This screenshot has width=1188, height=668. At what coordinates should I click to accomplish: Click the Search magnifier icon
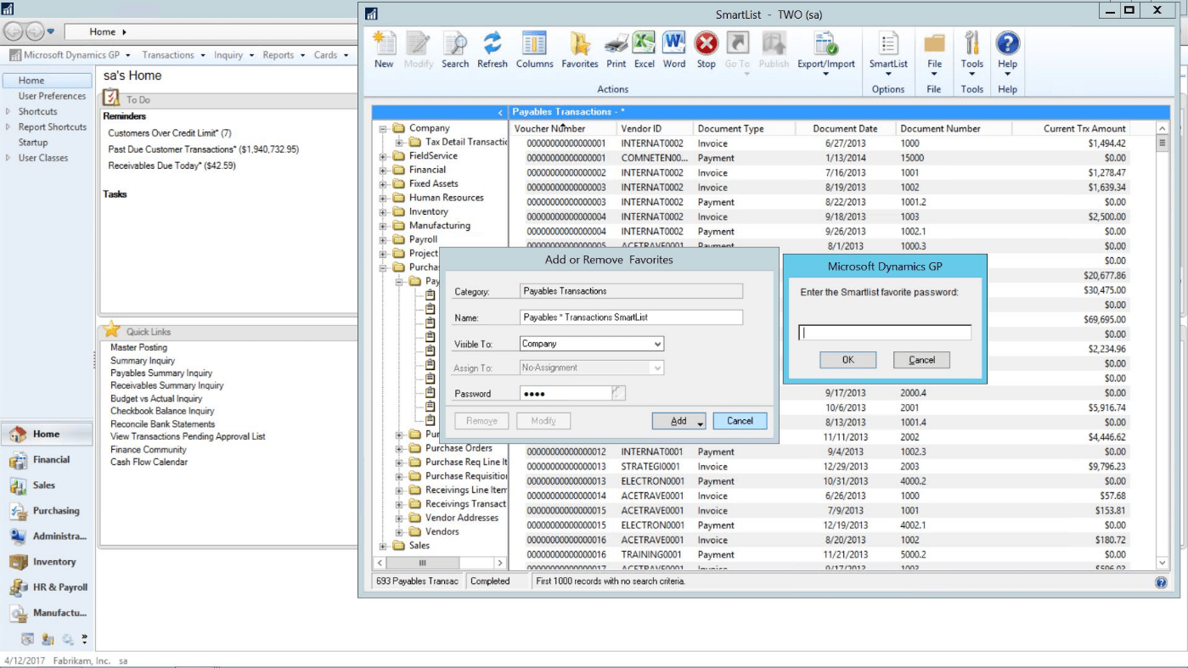coord(455,43)
